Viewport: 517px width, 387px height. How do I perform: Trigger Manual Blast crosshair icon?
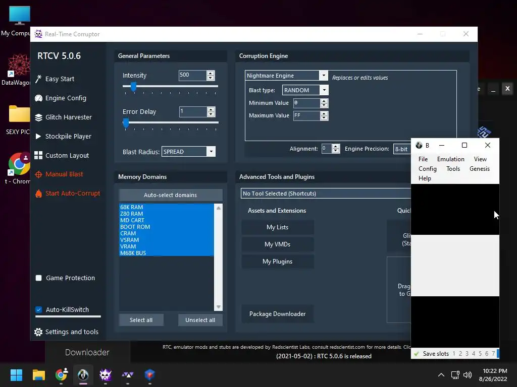[38, 174]
